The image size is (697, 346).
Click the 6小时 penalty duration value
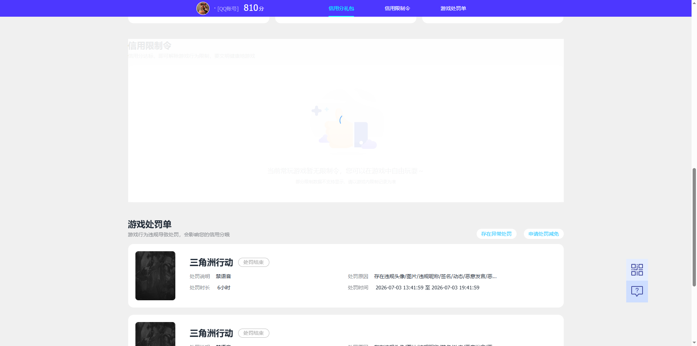coord(224,288)
